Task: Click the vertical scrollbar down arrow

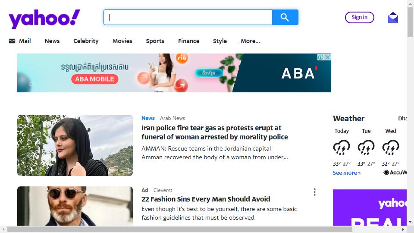Action: pos(410,222)
